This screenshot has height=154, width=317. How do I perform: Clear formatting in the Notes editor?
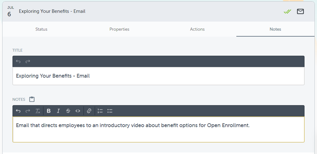click(x=38, y=111)
